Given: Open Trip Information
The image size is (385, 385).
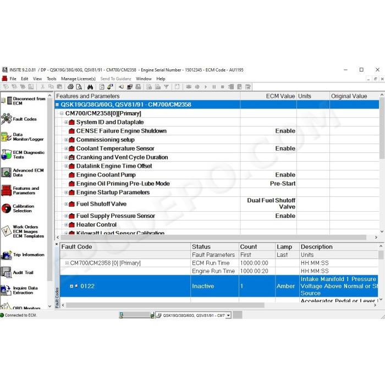Looking at the screenshot, I should coord(23,255).
